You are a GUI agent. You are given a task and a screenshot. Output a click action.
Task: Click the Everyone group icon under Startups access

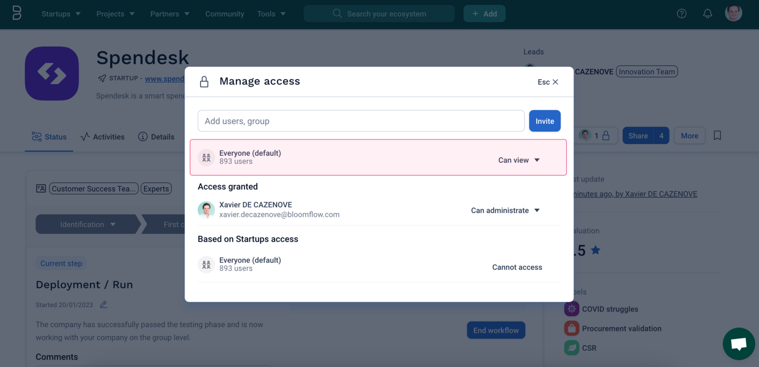[x=206, y=264]
